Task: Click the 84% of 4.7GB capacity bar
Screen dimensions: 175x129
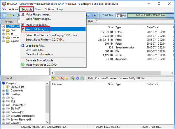Action: 150,15
